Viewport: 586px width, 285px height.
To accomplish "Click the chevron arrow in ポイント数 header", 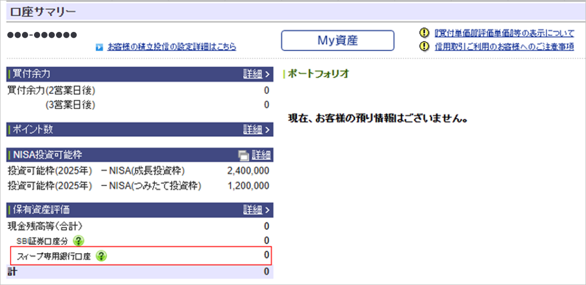I will coord(267,130).
